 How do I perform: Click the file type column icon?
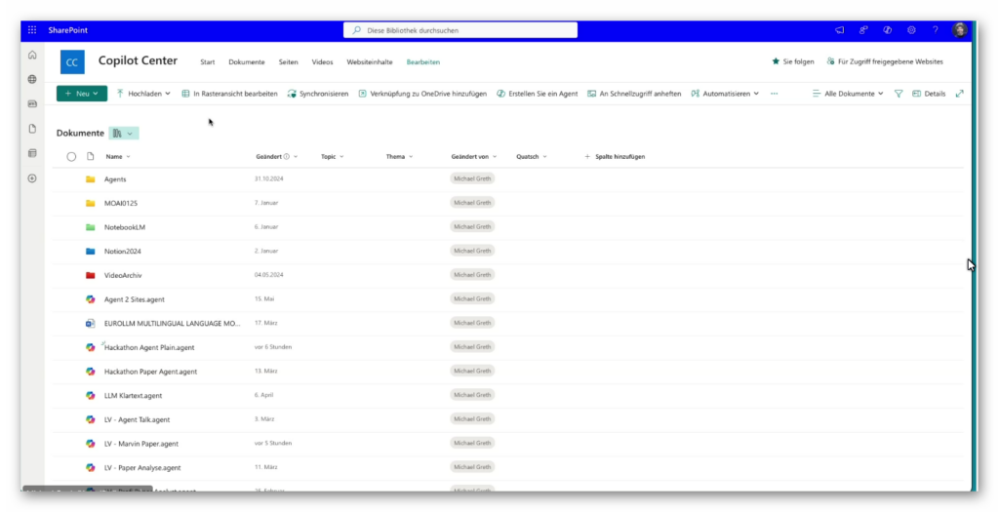[x=91, y=157]
